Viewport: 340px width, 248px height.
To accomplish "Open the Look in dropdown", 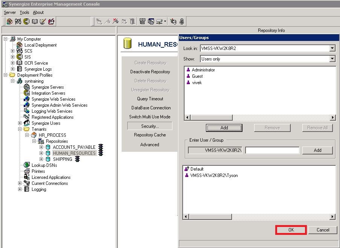I will pyautogui.click(x=332, y=48).
